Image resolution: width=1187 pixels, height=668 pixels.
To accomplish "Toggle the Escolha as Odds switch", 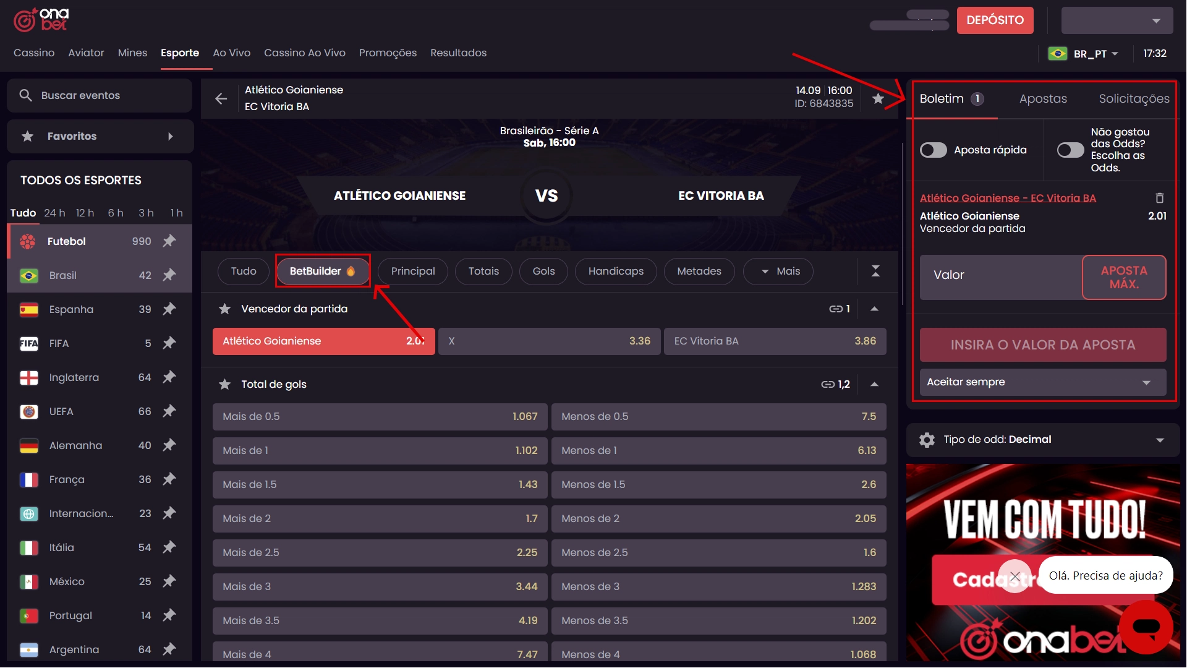I will click(x=1070, y=150).
